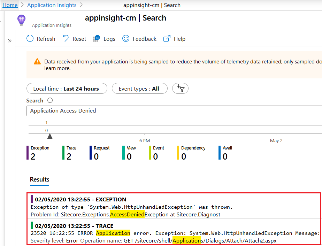Click the green marker on TRACE result
This screenshot has height=246, width=322.
pyautogui.click(x=32, y=225)
